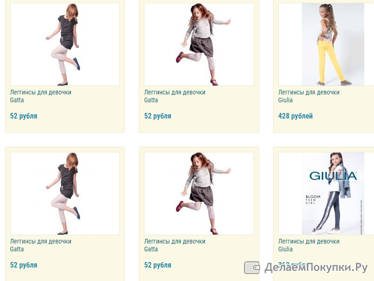Open the GIULIA Bloom Teen Girl product image
The width and height of the screenshot is (374, 281).
(x=333, y=194)
